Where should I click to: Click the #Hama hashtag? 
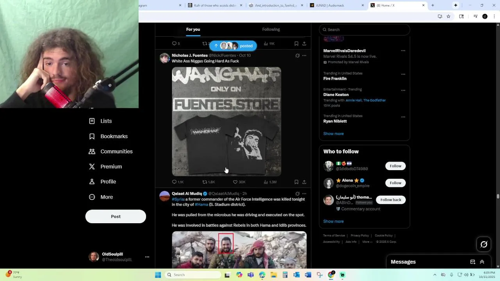[202, 205]
